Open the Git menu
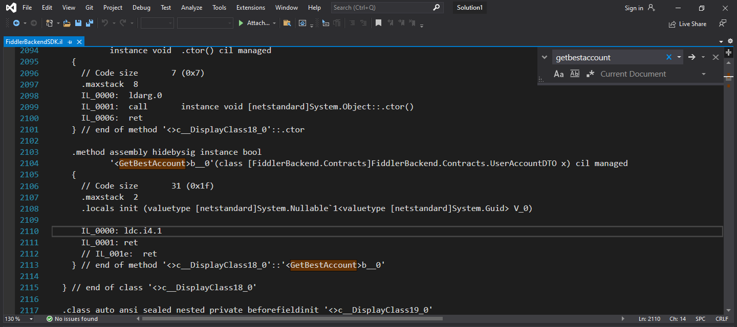This screenshot has width=737, height=327. [x=90, y=8]
